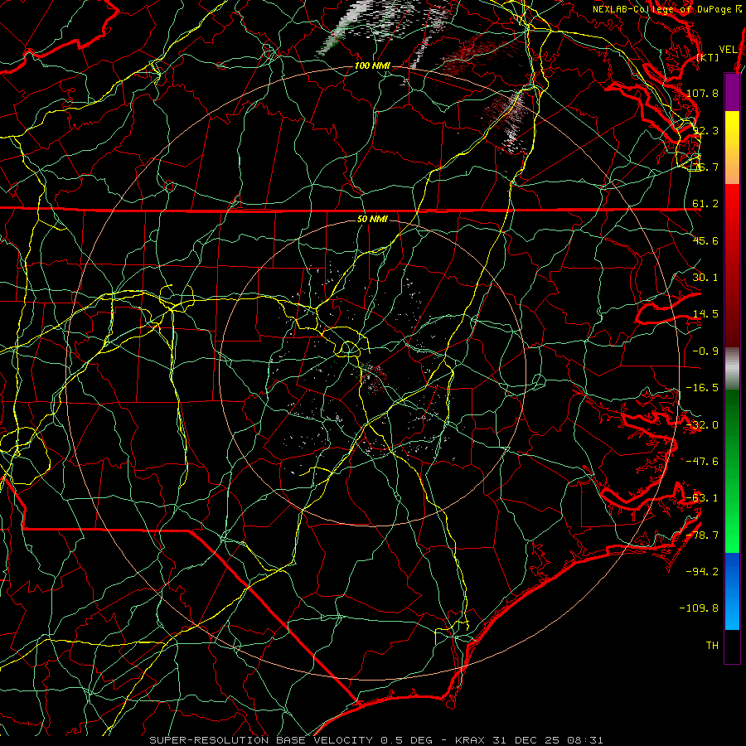Image resolution: width=746 pixels, height=746 pixels.
Task: Pick the gray near-zero segment of color bar
Action: pos(732,369)
